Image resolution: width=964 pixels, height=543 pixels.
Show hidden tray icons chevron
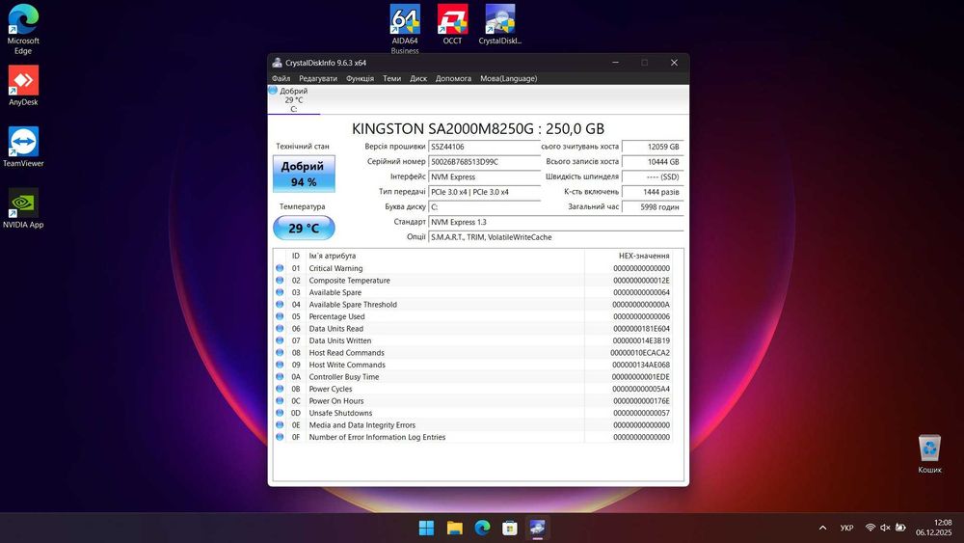click(822, 528)
